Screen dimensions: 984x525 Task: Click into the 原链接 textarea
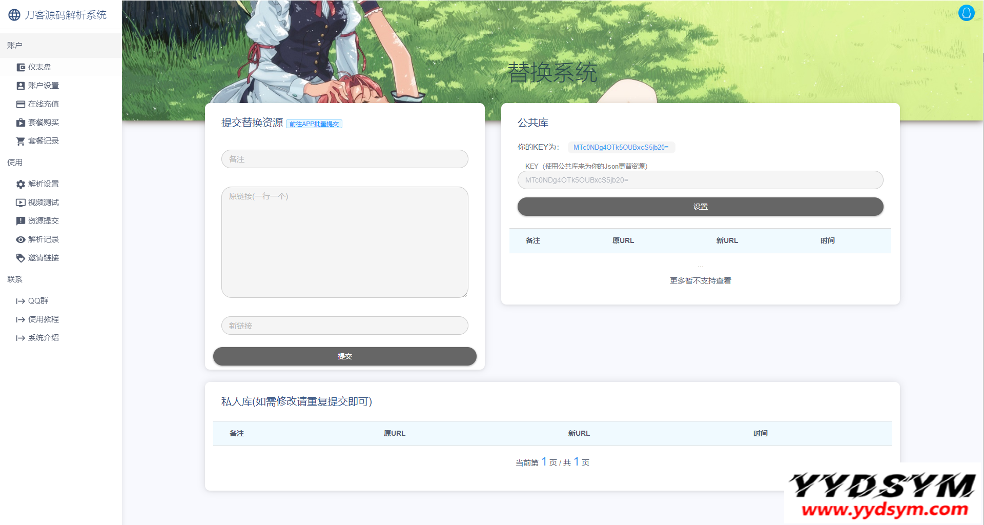point(345,242)
